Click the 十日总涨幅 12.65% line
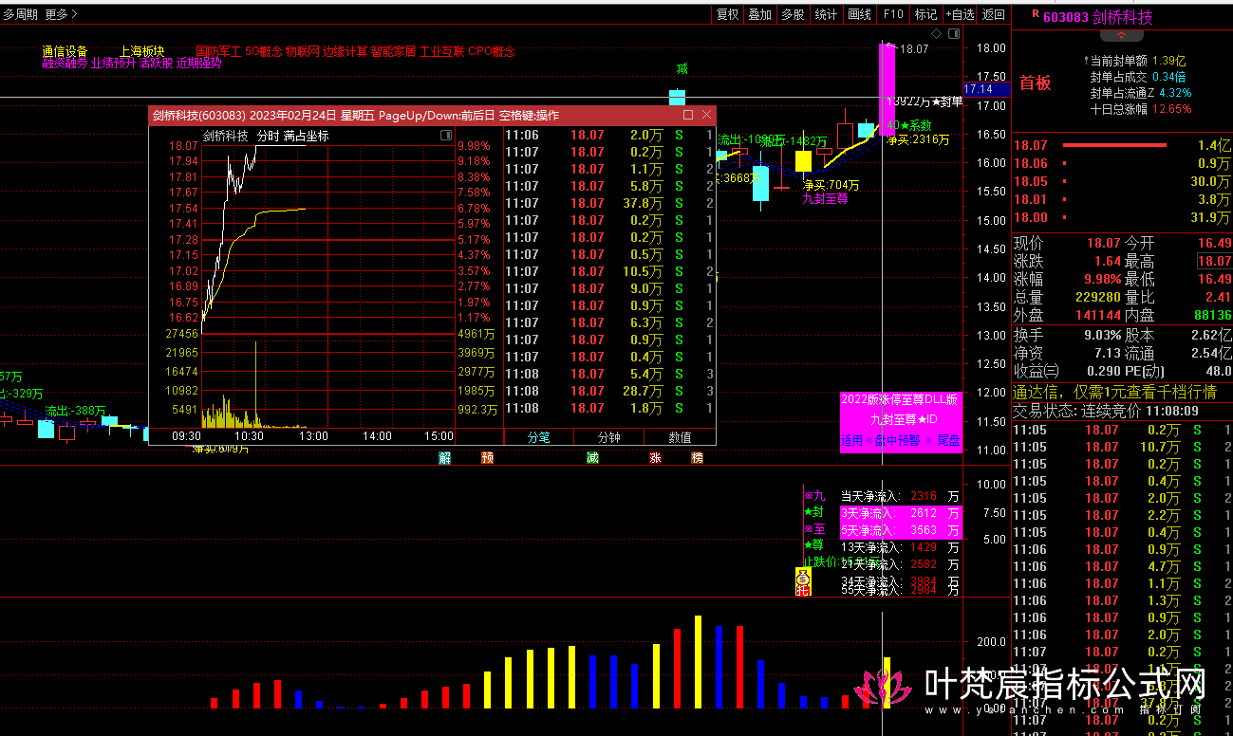Image resolution: width=1233 pixels, height=736 pixels. tap(1141, 109)
